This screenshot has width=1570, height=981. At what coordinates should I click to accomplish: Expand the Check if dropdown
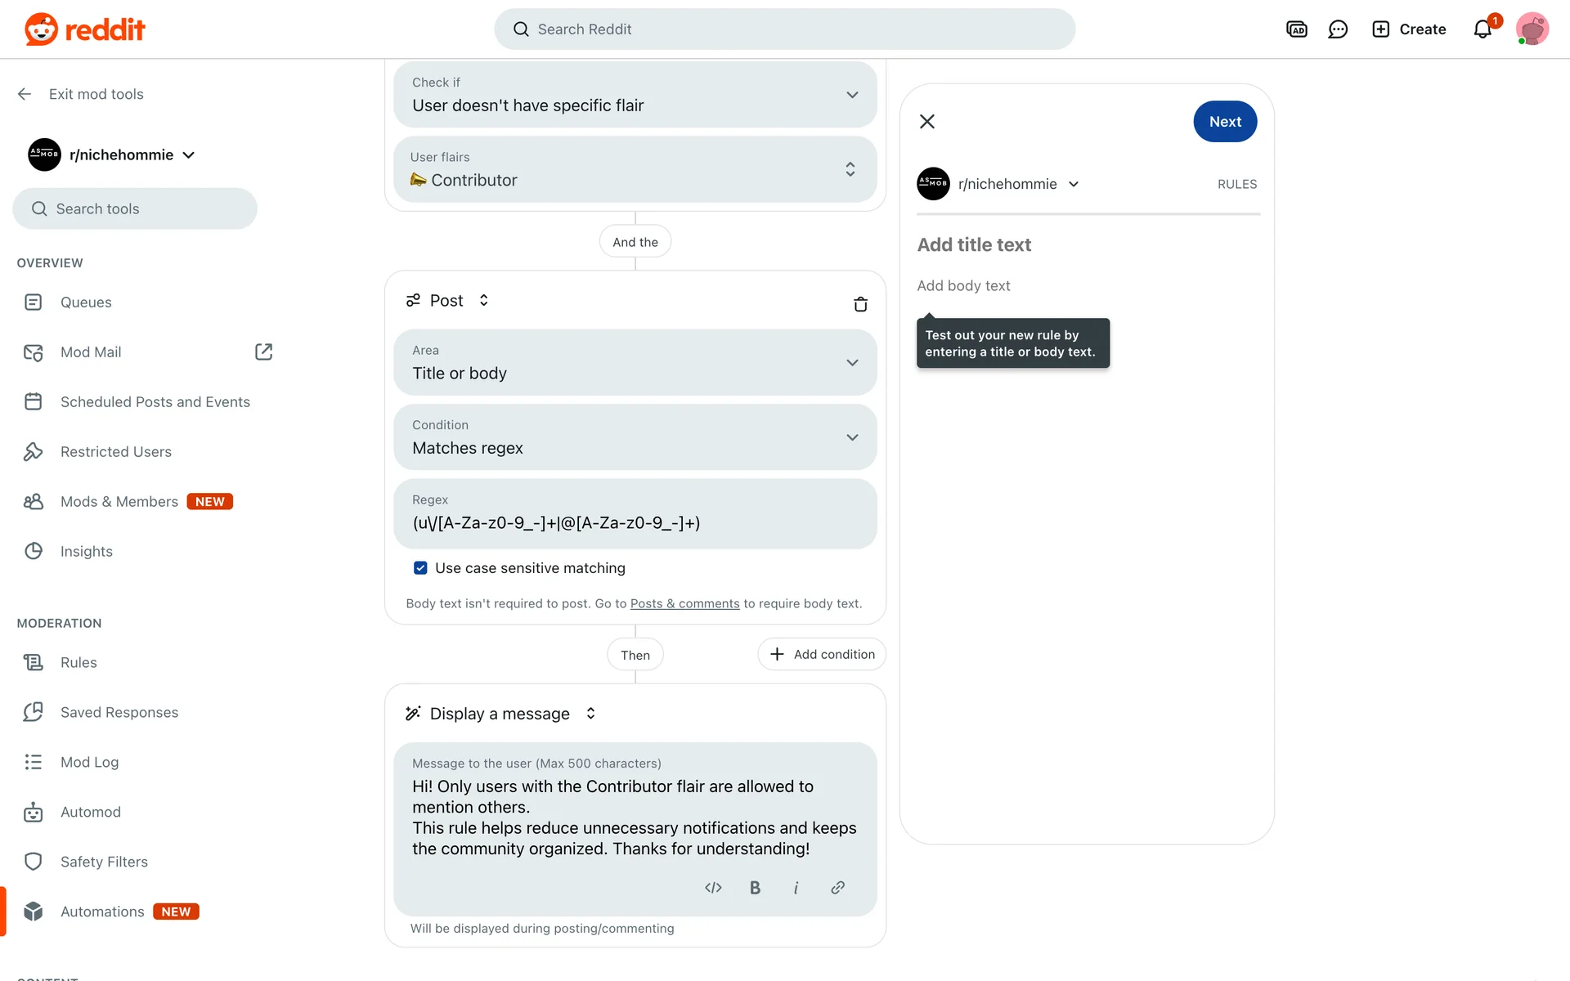pos(635,95)
